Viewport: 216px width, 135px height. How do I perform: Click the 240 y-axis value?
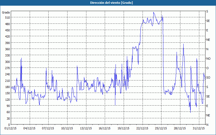click(x=8, y=75)
